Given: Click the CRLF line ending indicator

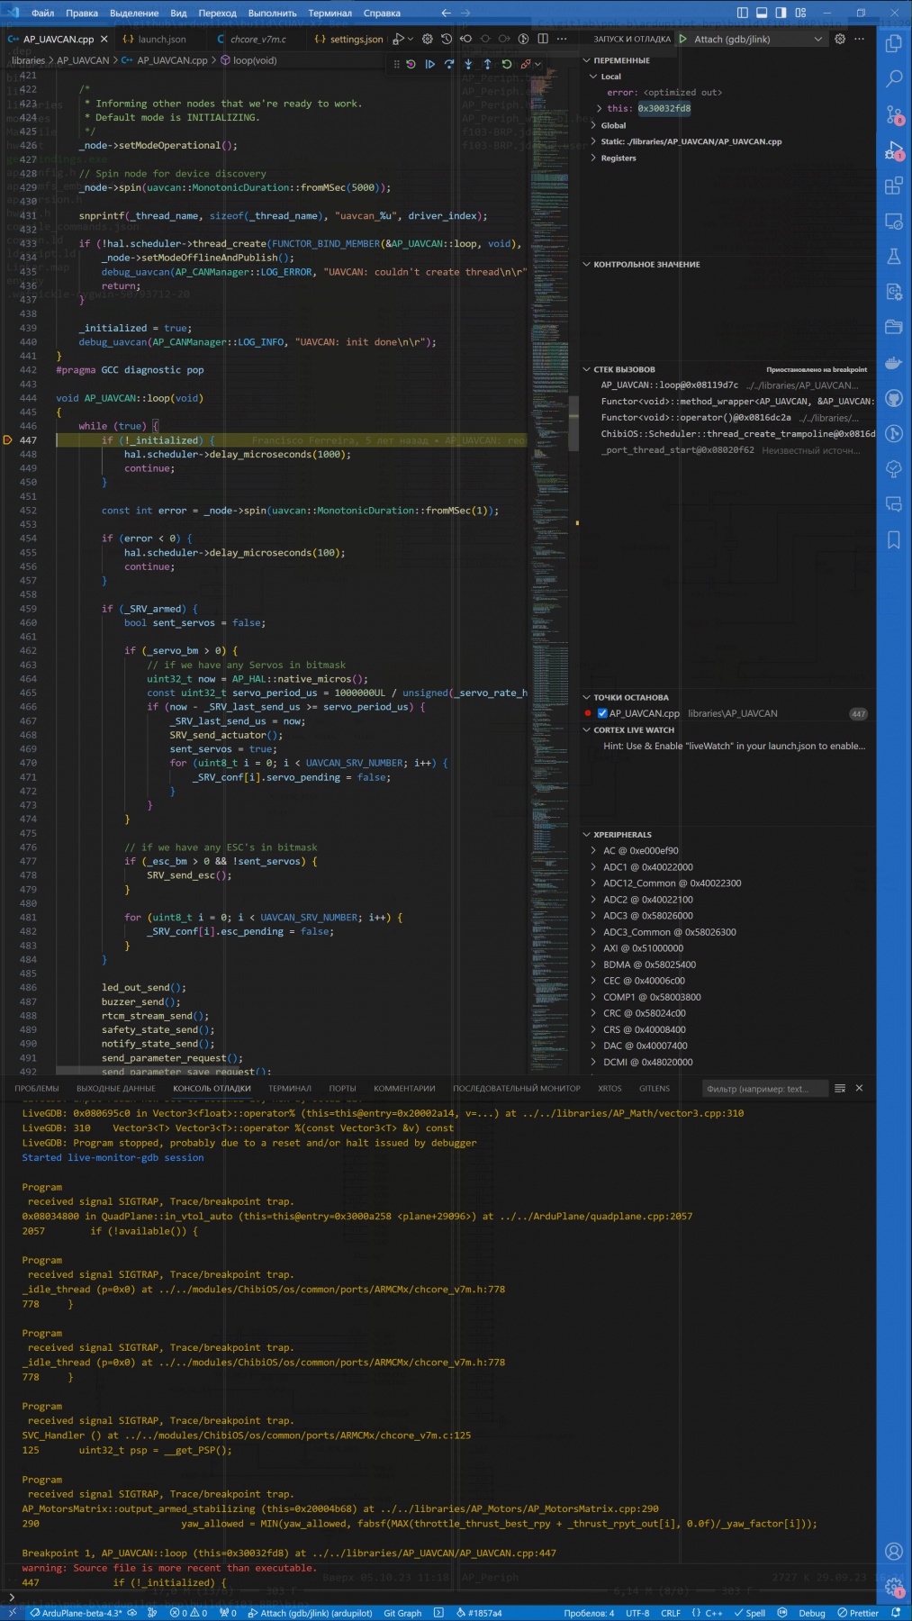Looking at the screenshot, I should coord(671,1613).
